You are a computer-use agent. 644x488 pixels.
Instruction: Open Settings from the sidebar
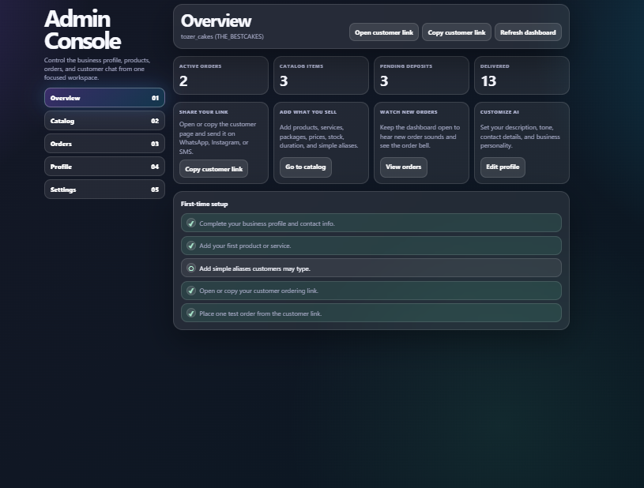click(104, 190)
